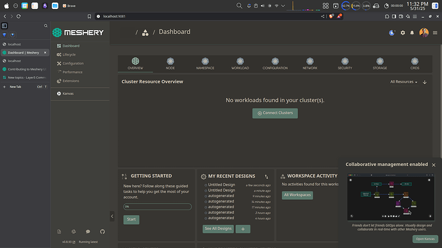Click the Kanvas sidebar icon
The image size is (442, 248).
point(59,94)
